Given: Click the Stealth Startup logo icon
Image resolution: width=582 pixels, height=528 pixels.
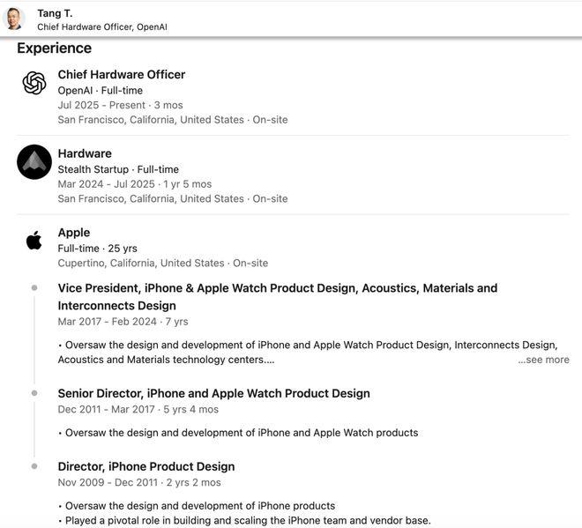Looking at the screenshot, I should [x=34, y=162].
